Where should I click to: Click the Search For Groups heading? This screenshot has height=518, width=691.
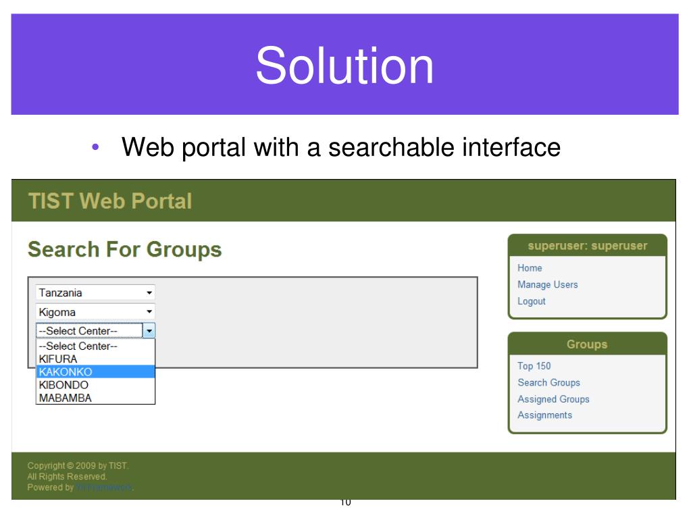coord(125,250)
